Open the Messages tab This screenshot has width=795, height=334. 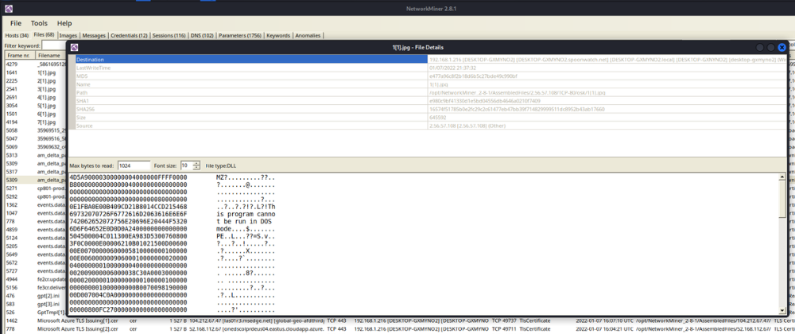[94, 36]
